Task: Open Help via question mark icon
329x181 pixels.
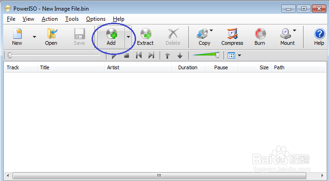Action: (x=319, y=34)
